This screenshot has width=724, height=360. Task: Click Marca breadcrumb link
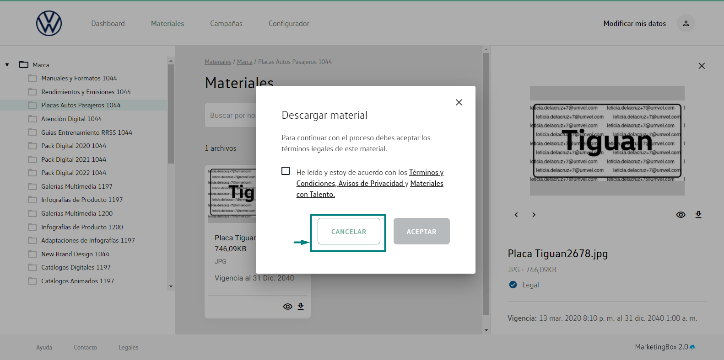[x=244, y=62]
